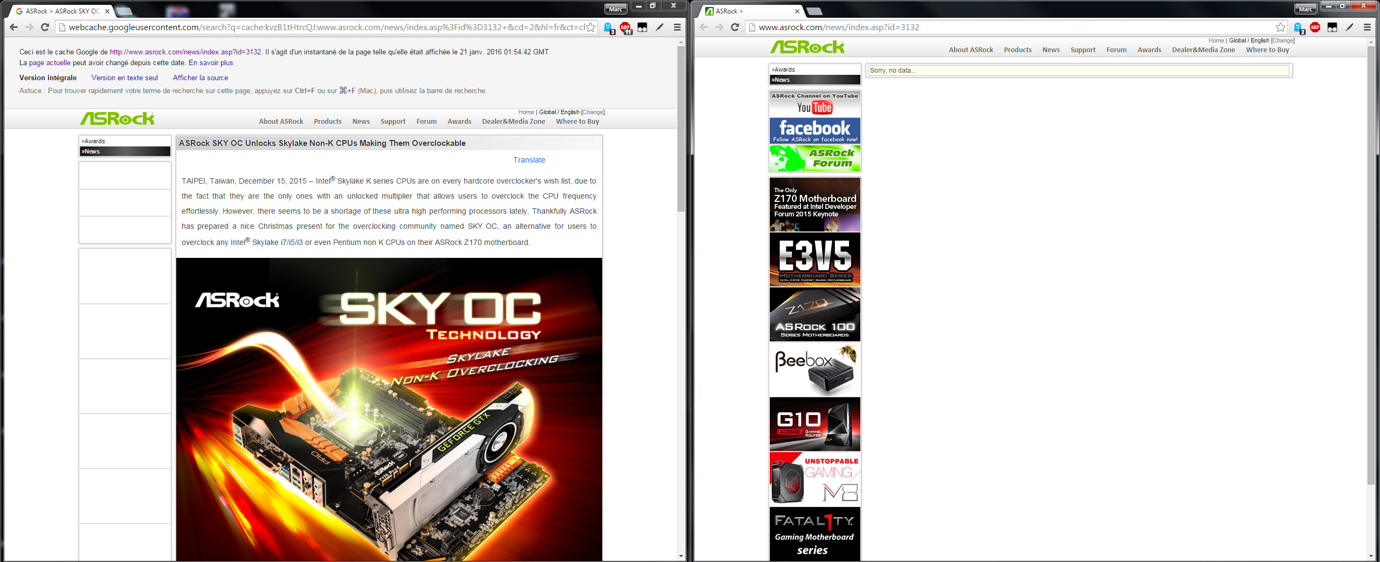This screenshot has height=562, width=1380.
Task: Click the AdBlock Plus icon in the left window
Action: (625, 28)
